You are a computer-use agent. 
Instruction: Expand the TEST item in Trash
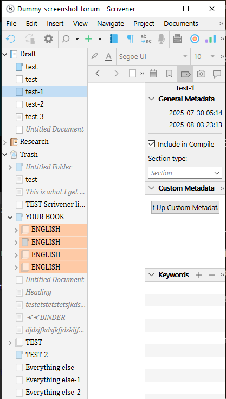tap(10, 343)
